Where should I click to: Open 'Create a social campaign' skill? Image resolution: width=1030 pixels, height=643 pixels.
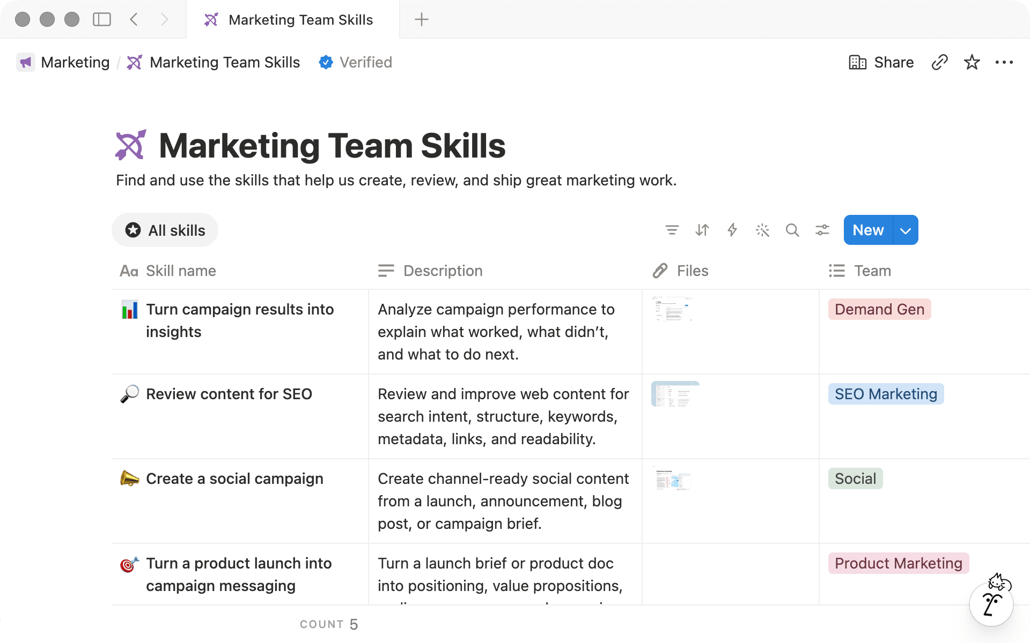[234, 478]
